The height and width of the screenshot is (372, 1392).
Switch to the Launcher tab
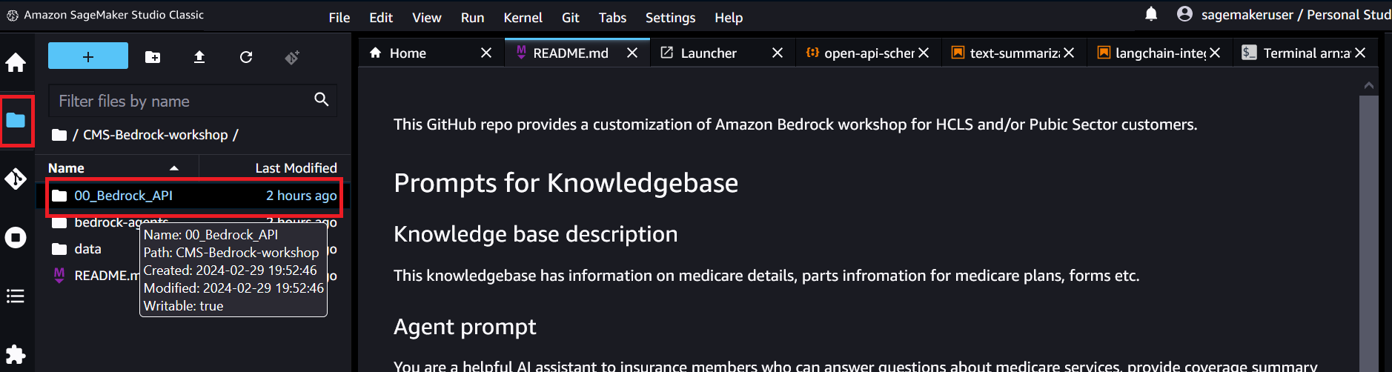click(723, 53)
